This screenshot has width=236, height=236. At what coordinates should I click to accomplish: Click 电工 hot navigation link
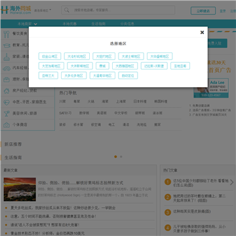pyautogui.click(x=111, y=125)
